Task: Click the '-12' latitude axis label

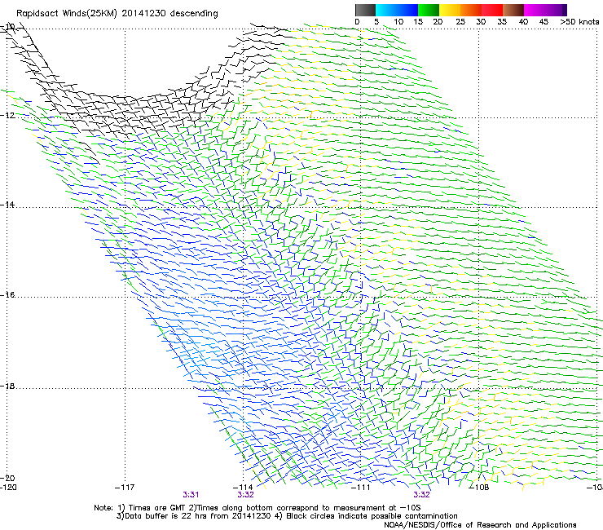Action: point(7,115)
